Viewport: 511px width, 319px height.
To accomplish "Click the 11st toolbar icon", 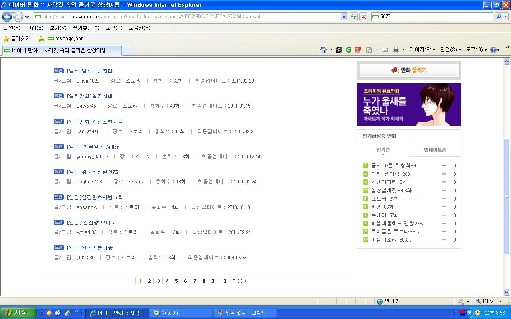I will point(358,50).
